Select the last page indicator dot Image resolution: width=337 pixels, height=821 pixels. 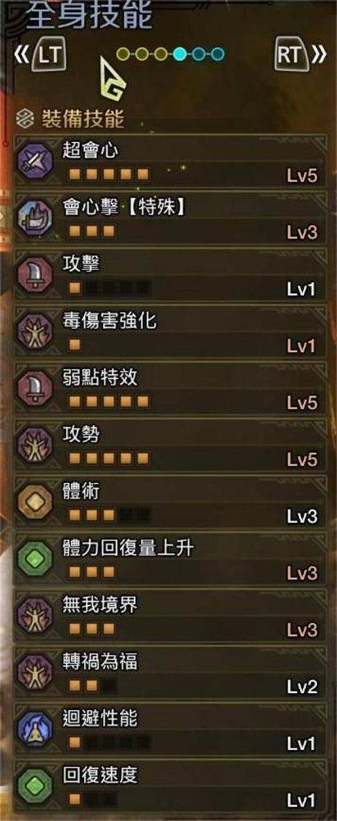218,54
